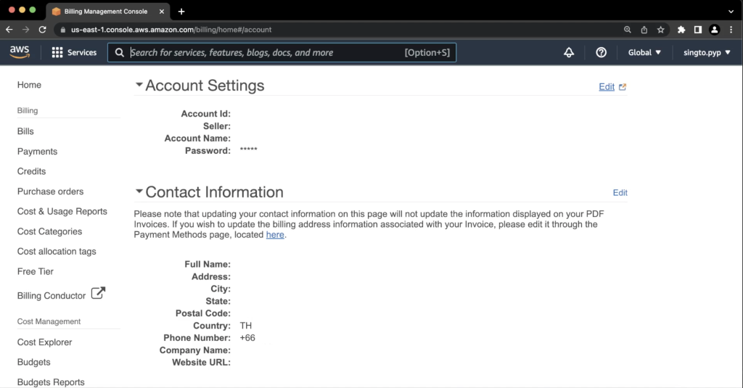
Task: Open a new browser tab with plus
Action: coord(181,12)
